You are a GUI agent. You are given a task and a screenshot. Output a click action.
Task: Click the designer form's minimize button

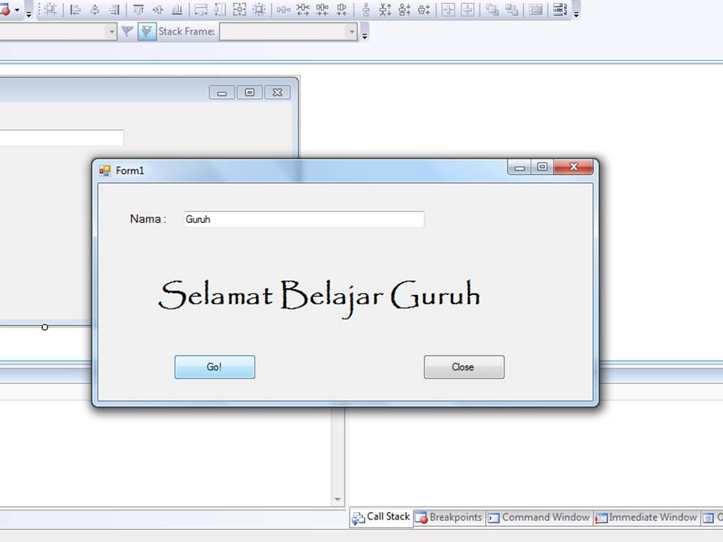[x=221, y=93]
